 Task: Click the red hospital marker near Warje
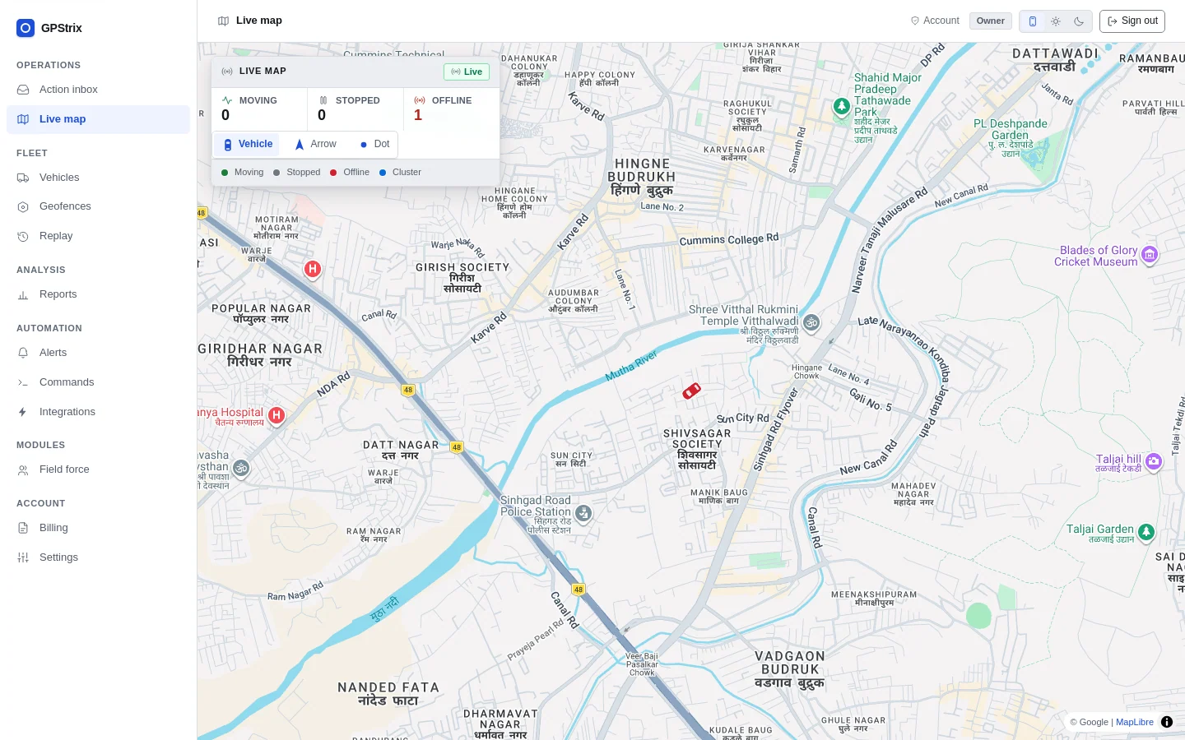[x=312, y=269]
